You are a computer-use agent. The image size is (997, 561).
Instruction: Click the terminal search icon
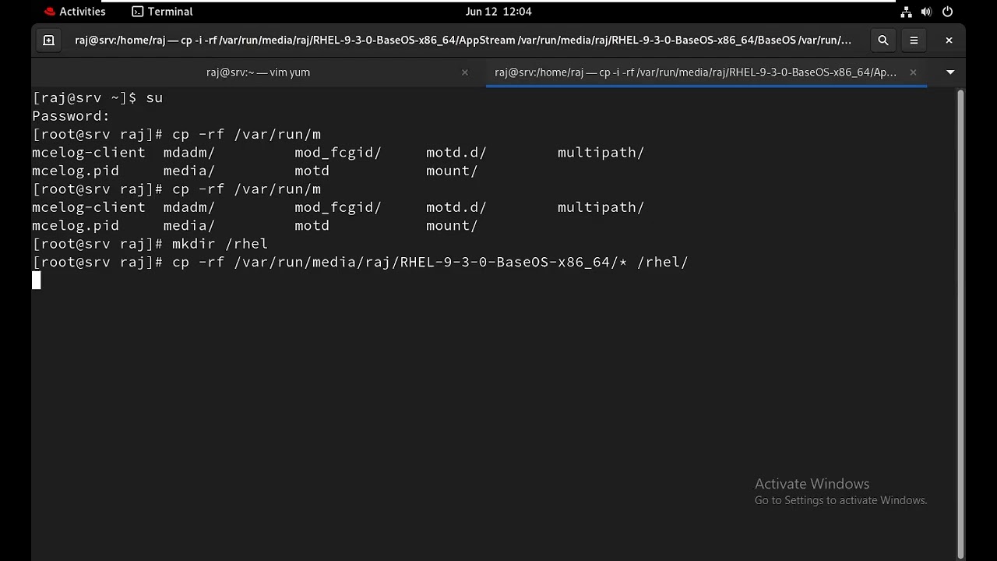coord(883,40)
